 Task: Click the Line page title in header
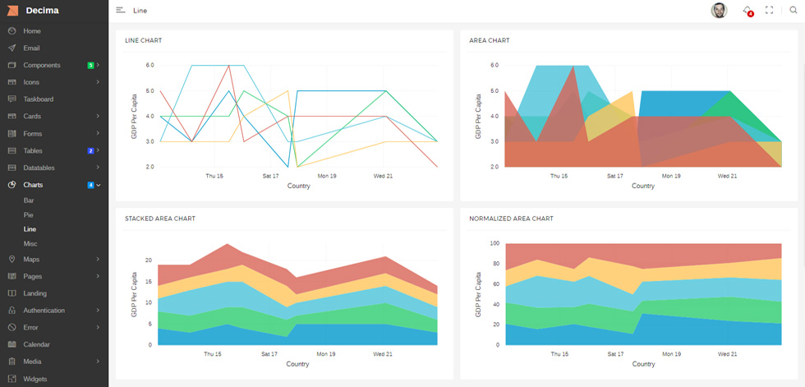(140, 10)
